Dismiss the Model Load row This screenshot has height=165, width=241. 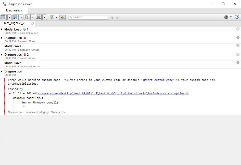point(238,29)
